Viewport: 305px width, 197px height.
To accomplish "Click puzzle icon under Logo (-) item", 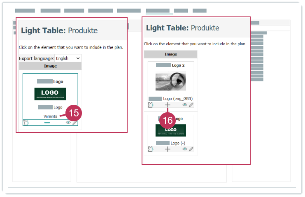I will click(x=151, y=149).
